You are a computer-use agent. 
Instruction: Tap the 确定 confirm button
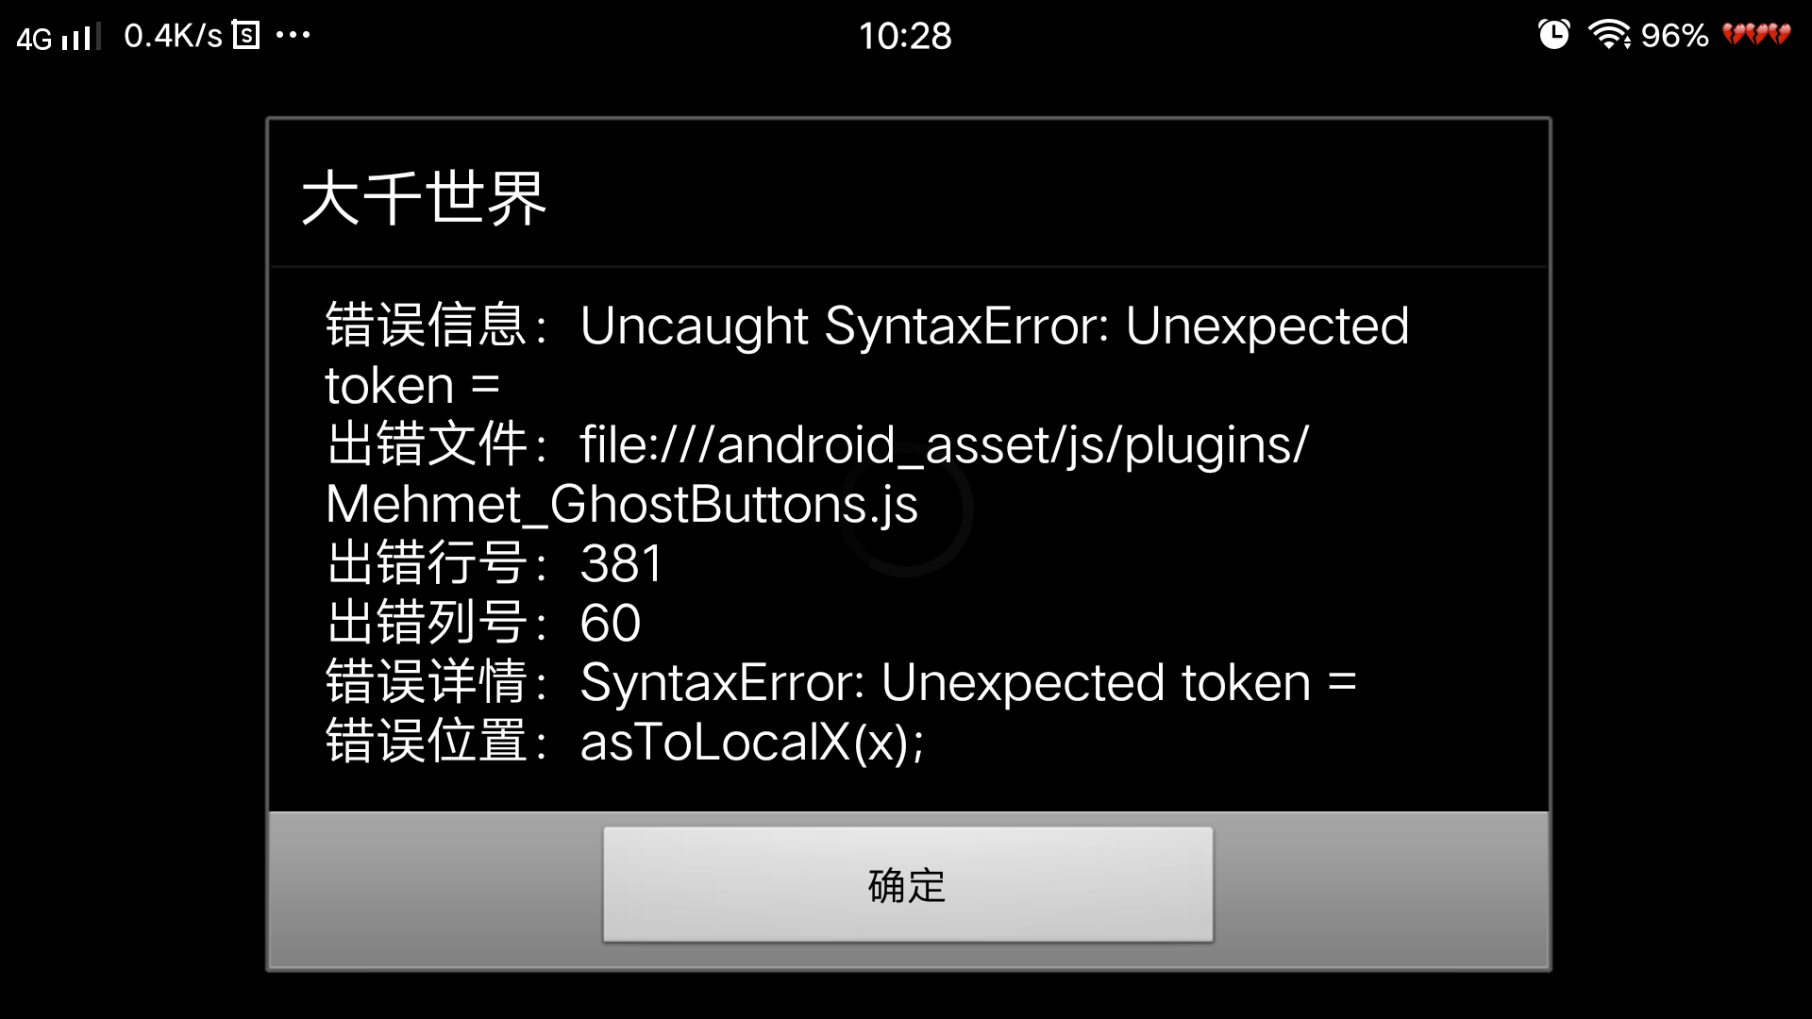pos(908,884)
